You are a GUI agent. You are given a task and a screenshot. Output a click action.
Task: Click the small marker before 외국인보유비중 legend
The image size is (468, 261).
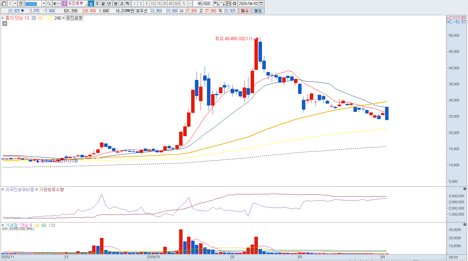(x=3, y=190)
